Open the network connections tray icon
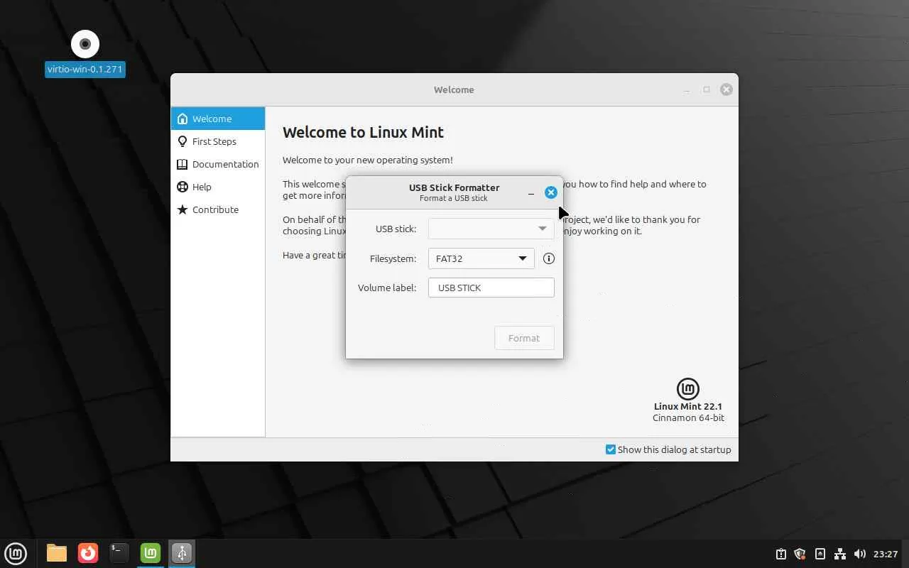The image size is (909, 568). click(x=840, y=554)
